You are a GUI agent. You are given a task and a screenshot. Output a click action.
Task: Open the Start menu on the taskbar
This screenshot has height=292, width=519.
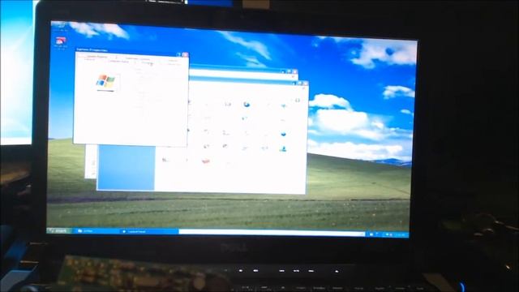tap(59, 230)
